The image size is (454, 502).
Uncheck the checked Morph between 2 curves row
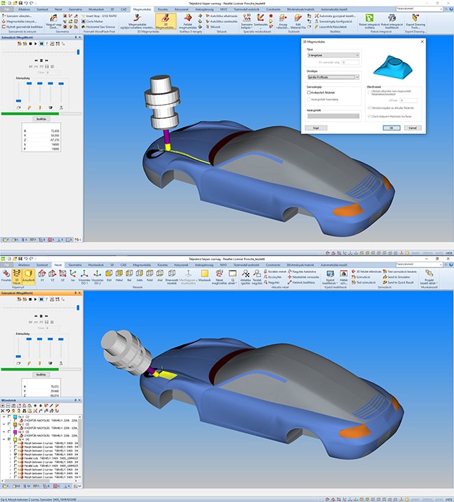tap(15, 455)
